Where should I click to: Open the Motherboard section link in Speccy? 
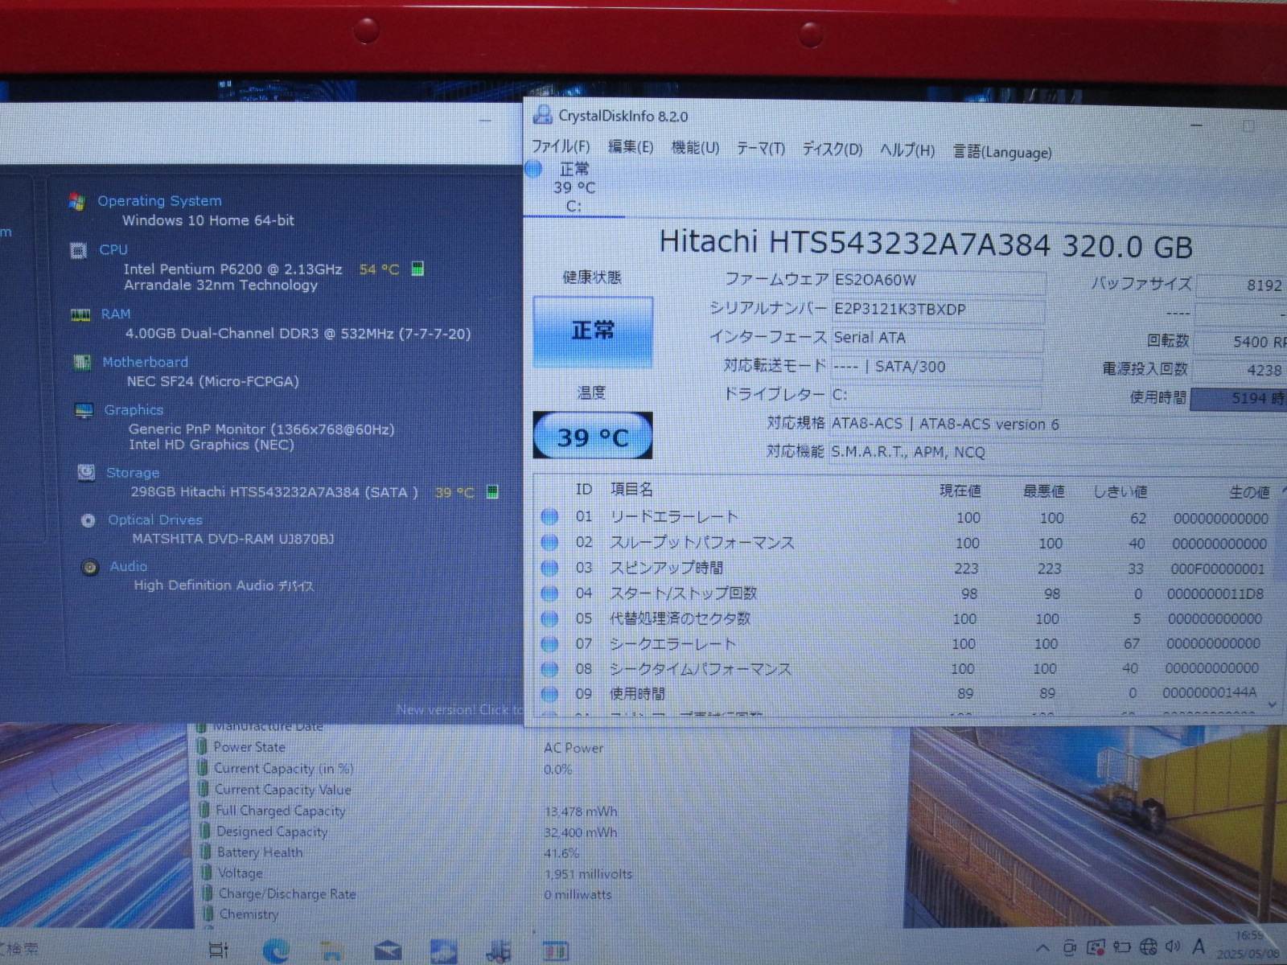click(x=145, y=362)
